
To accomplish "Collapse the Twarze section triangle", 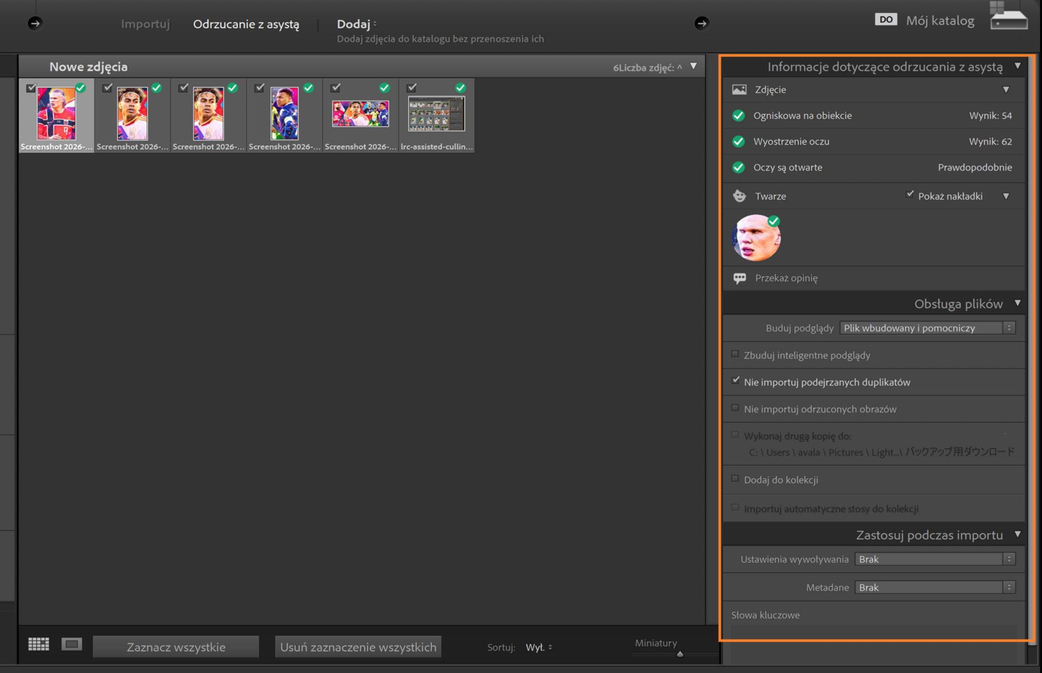I will point(1006,196).
